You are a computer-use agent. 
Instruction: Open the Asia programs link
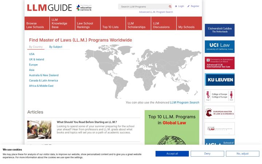[x=32, y=70]
